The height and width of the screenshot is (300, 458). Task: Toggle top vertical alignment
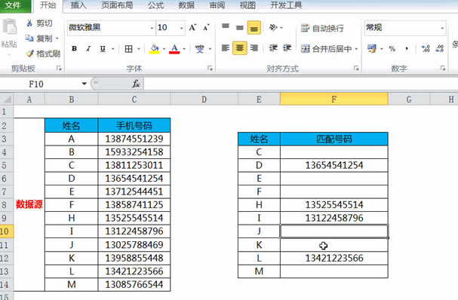pos(226,27)
